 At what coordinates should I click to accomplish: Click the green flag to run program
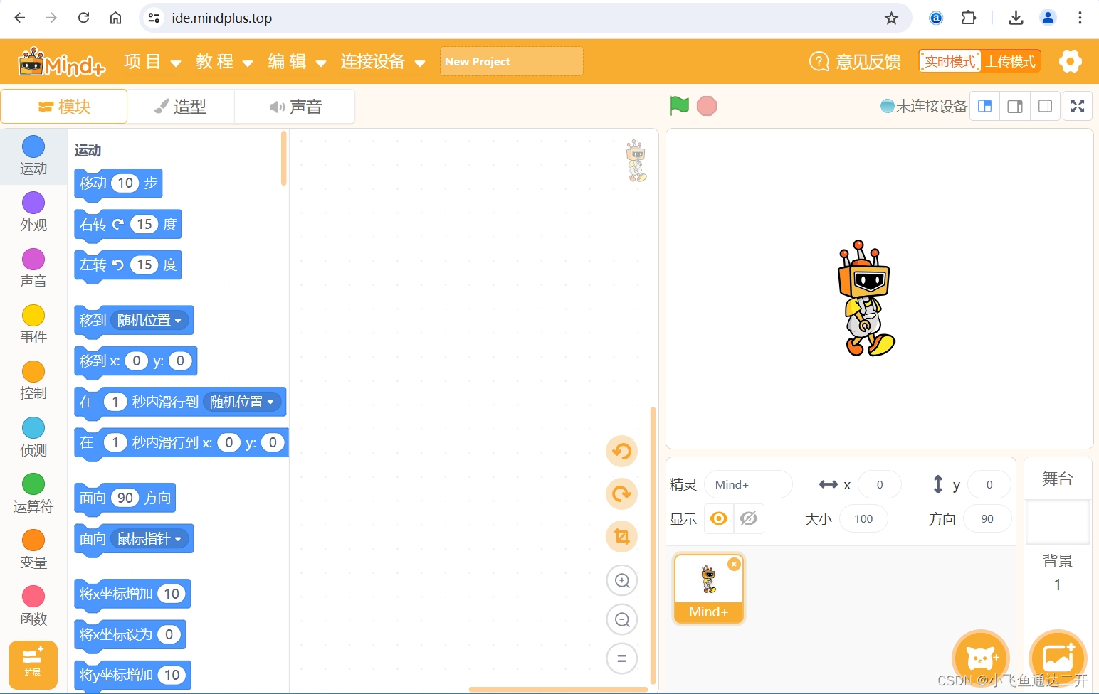[678, 105]
